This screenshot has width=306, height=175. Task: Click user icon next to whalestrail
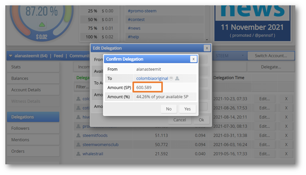(x=78, y=154)
